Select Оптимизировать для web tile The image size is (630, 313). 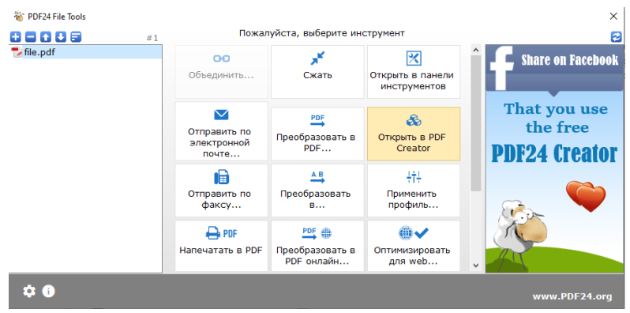(414, 246)
